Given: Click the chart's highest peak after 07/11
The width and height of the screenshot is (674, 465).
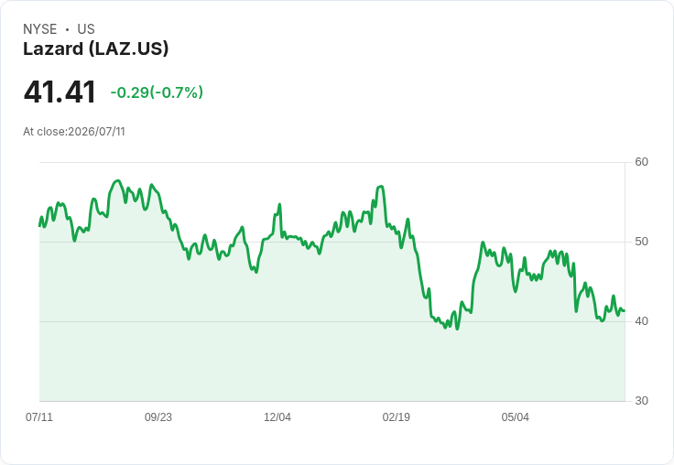Looking at the screenshot, I should [x=118, y=181].
